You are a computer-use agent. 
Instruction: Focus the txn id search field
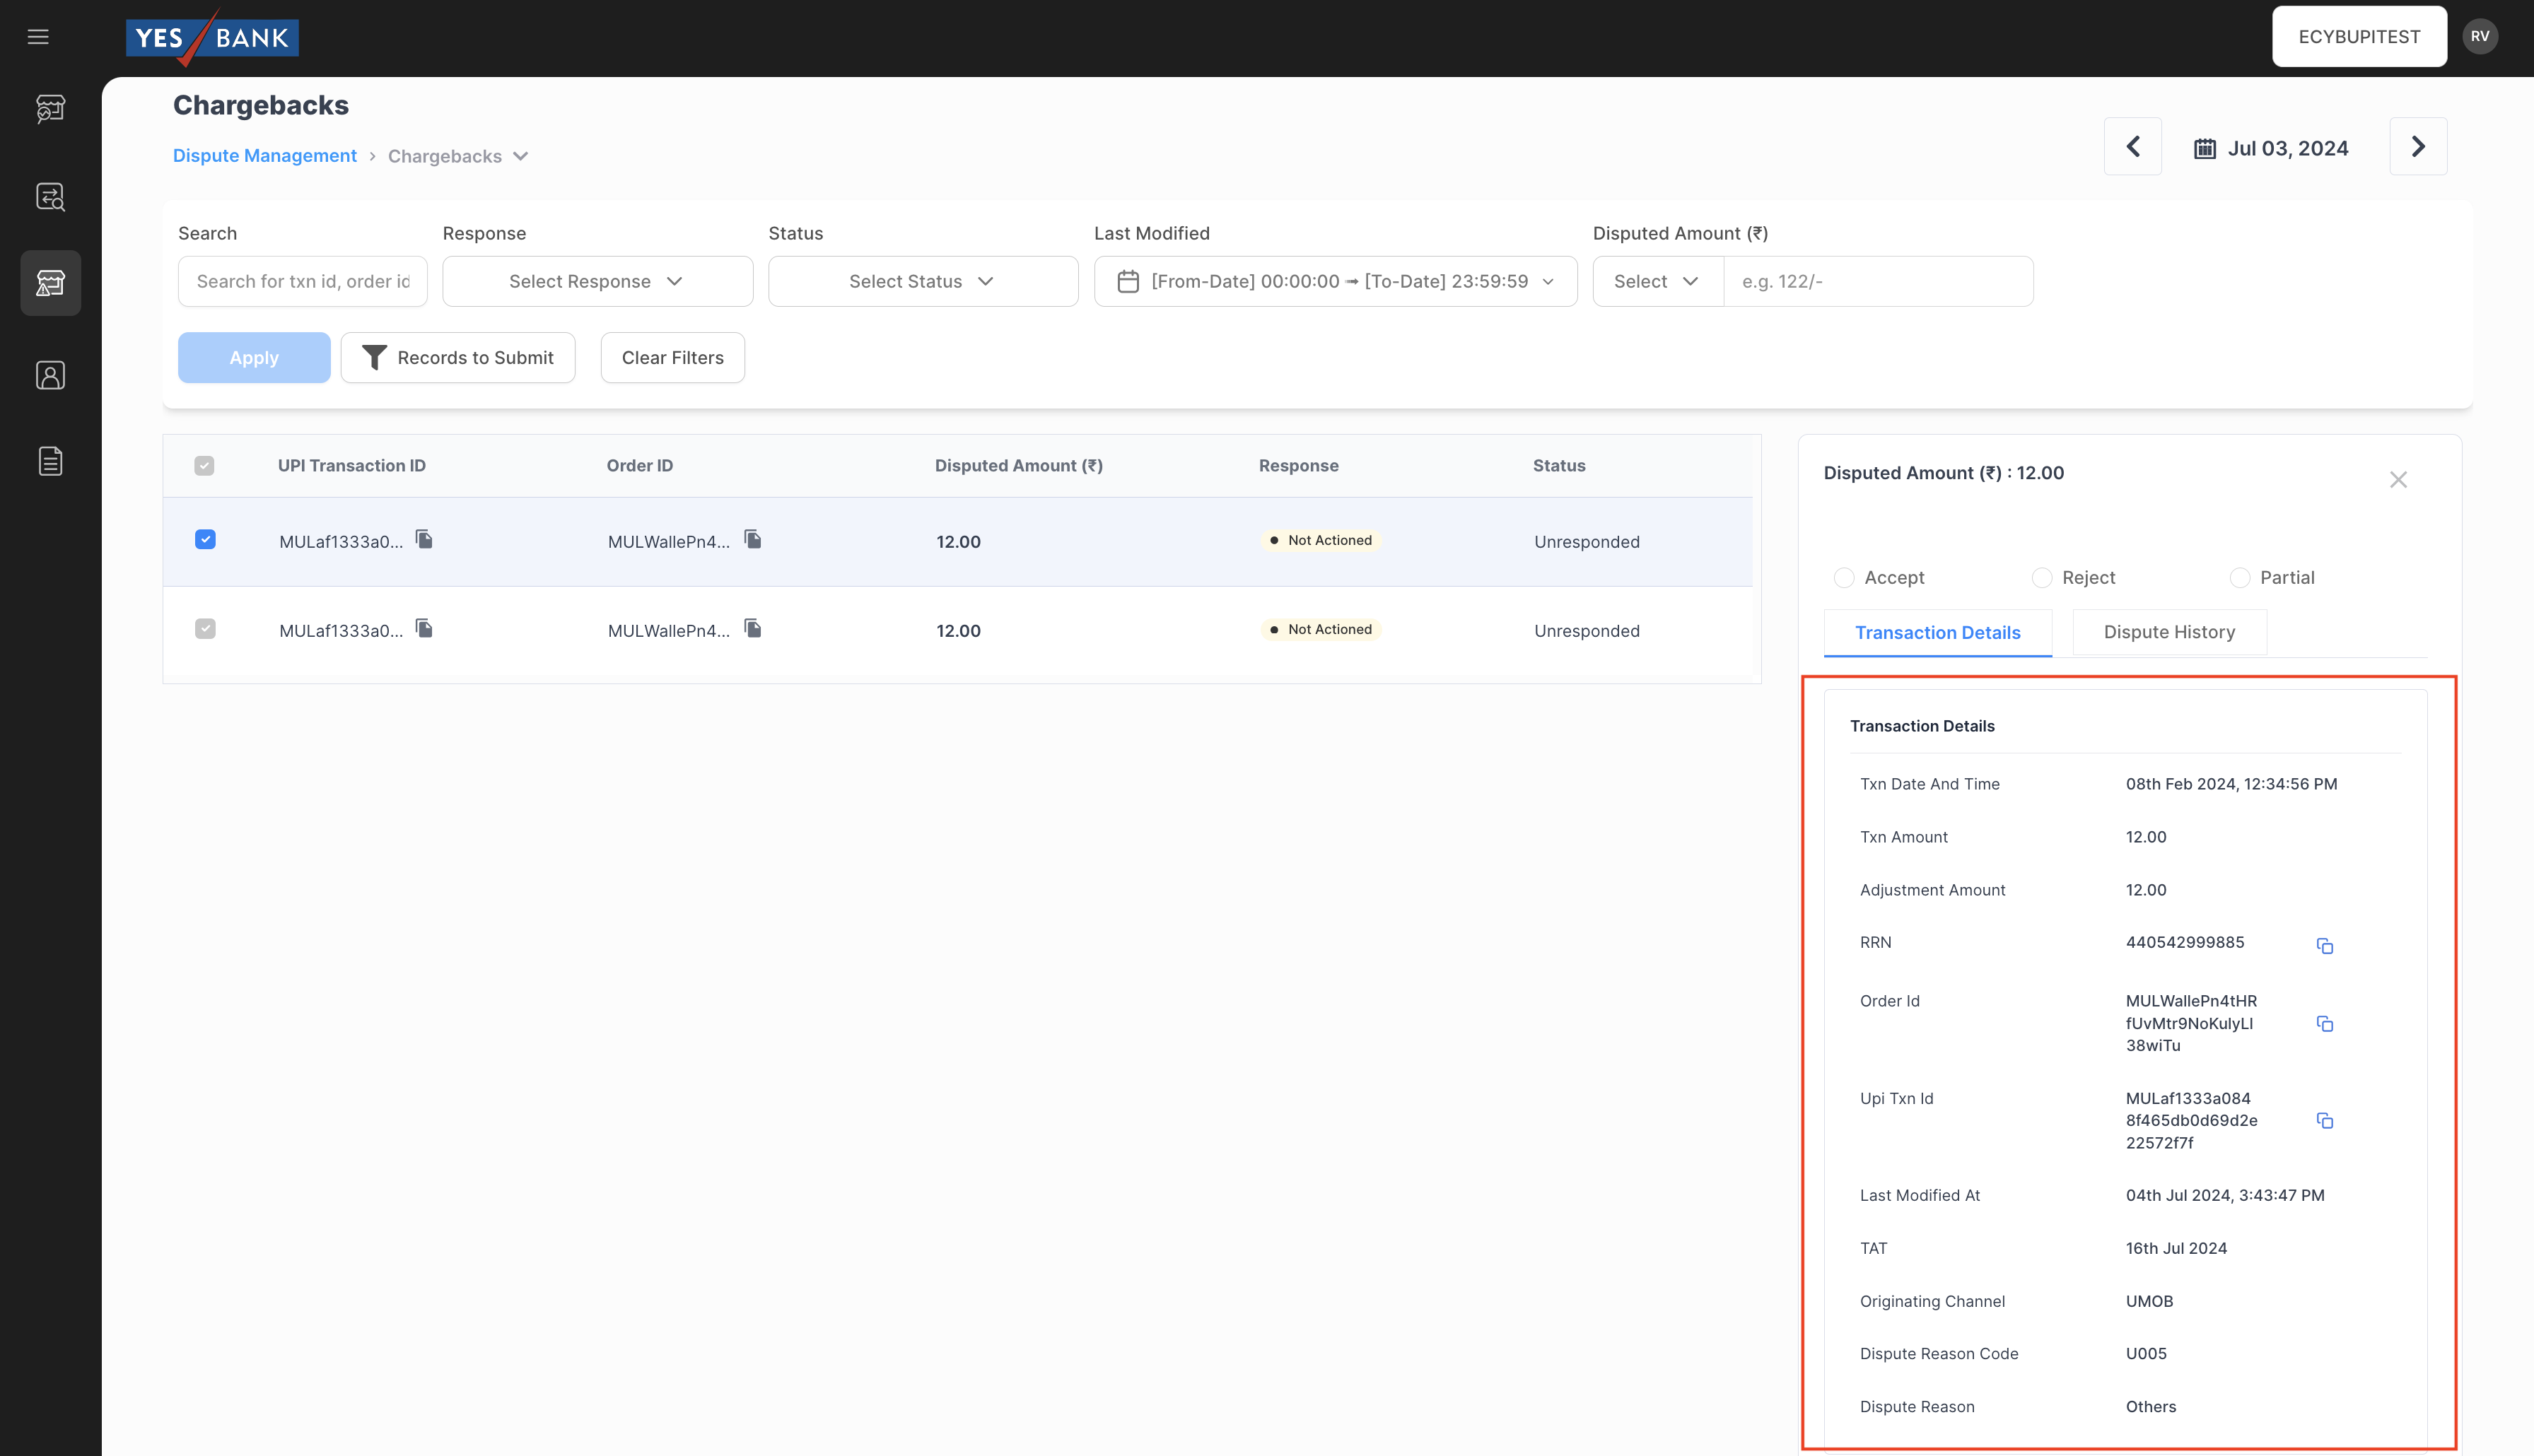pyautogui.click(x=303, y=281)
